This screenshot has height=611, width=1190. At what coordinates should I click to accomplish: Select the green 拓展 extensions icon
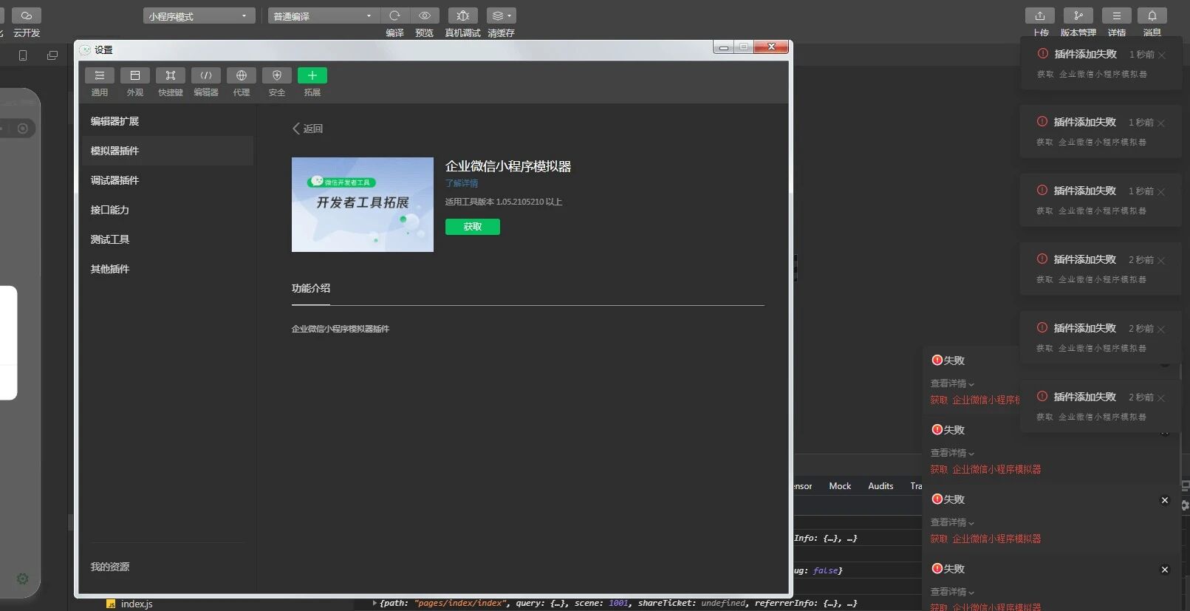coord(312,75)
